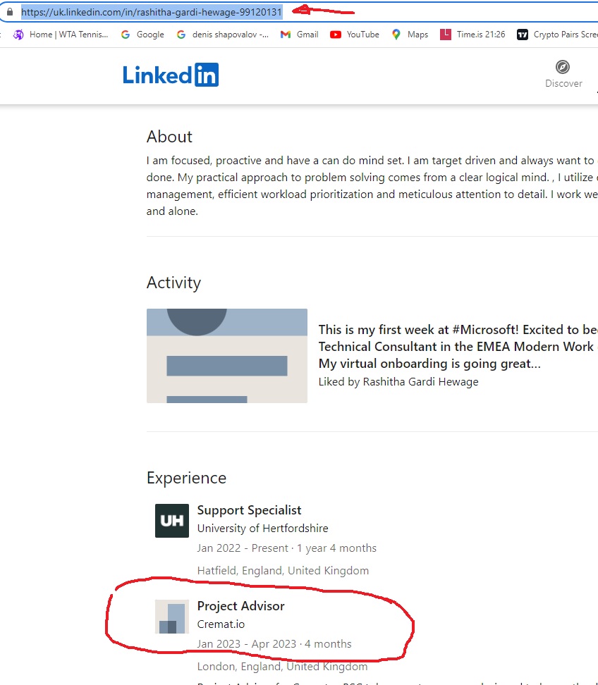Viewport: 598px width, 685px height.
Task: Open the University of Hertfordshire UH logo
Action: pyautogui.click(x=172, y=521)
